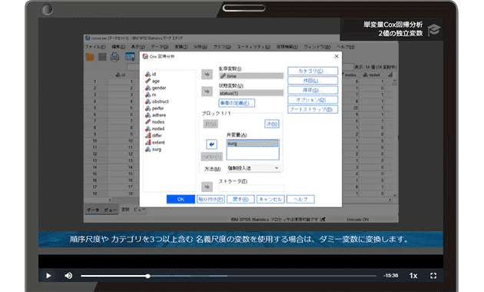484x292 pixels.
Task: Click the status(1) state variable field
Action: (251, 93)
